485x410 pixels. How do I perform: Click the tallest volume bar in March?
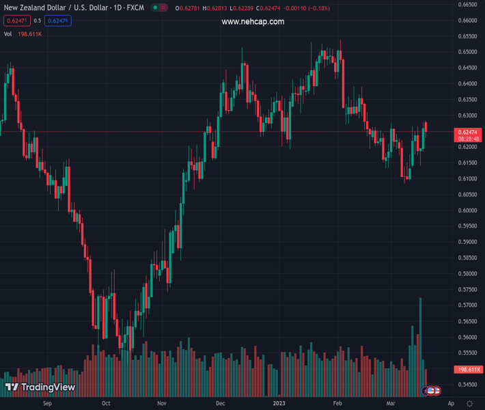420,342
